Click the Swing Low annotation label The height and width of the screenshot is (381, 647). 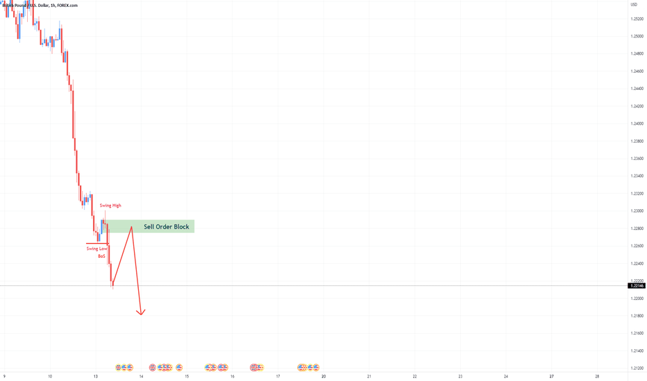[96, 249]
